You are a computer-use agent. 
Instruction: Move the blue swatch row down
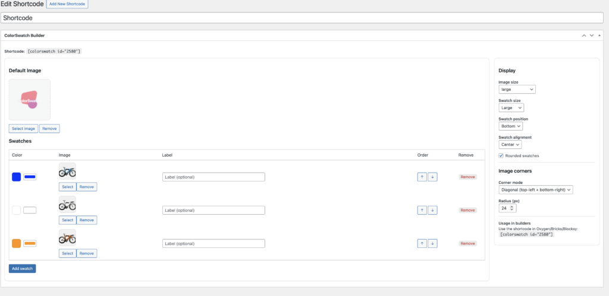tap(432, 177)
